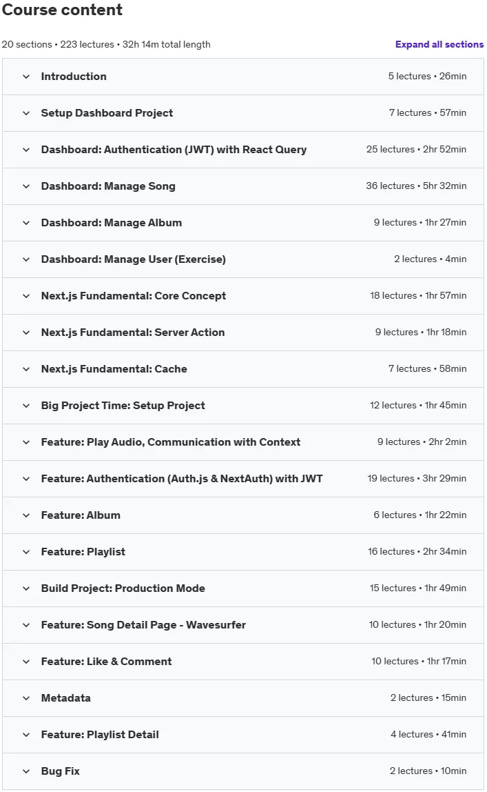Expand Build Project: Production Mode section
Screen dimensions: 487x792
[x=243, y=588]
